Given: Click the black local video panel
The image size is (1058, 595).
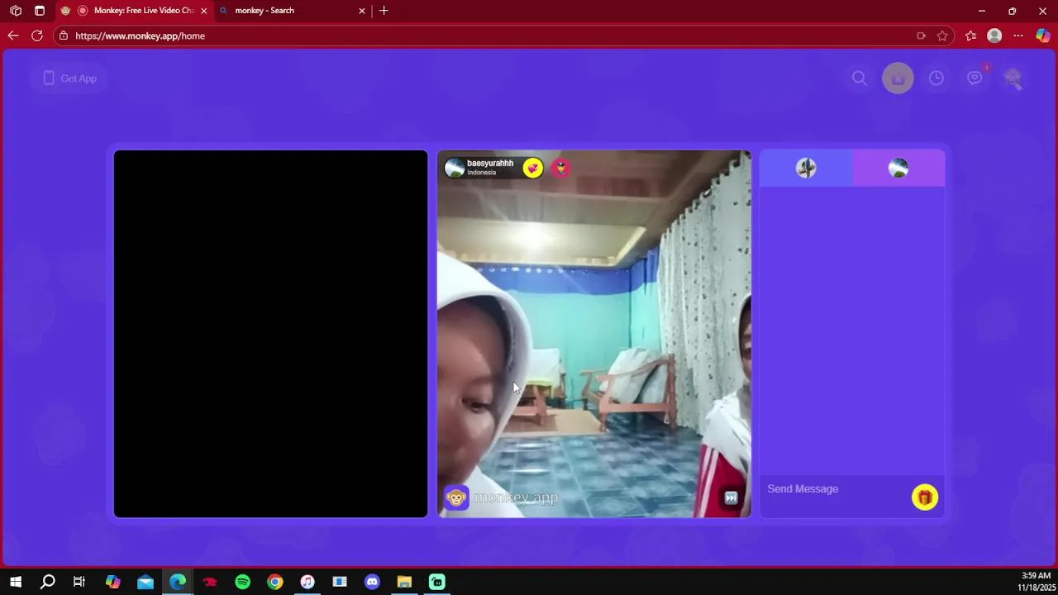Looking at the screenshot, I should 270,334.
